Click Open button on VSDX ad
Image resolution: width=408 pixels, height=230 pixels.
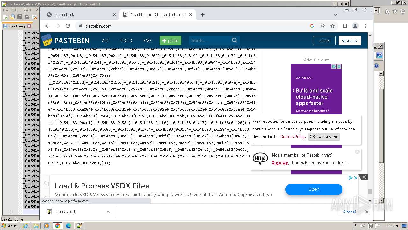pos(314,189)
